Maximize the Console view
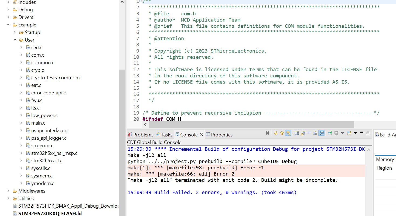 [x=368, y=133]
